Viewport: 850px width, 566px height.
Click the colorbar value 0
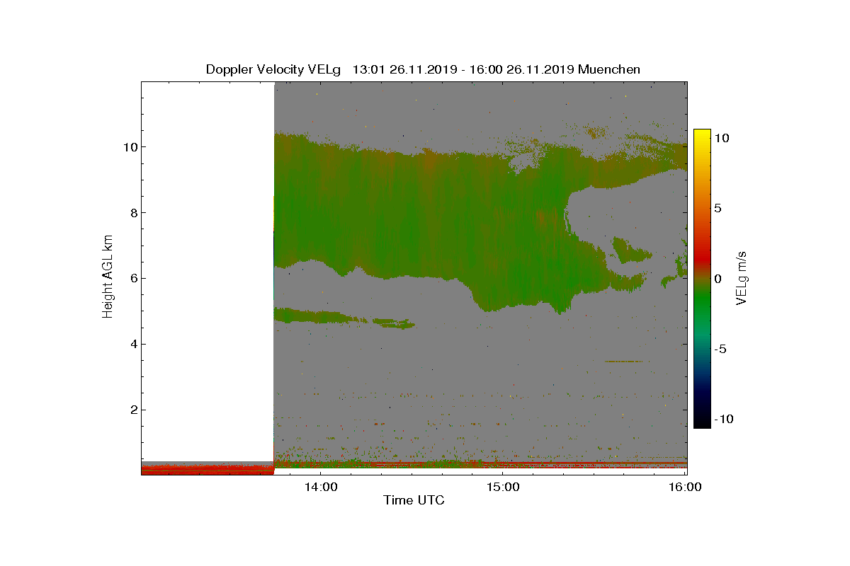(x=718, y=278)
